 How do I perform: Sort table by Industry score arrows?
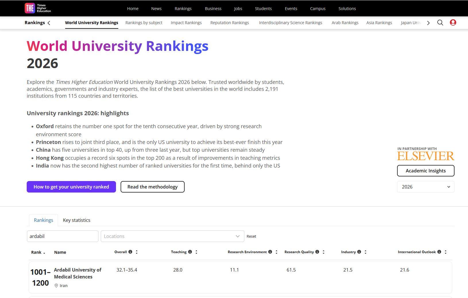[x=365, y=252]
